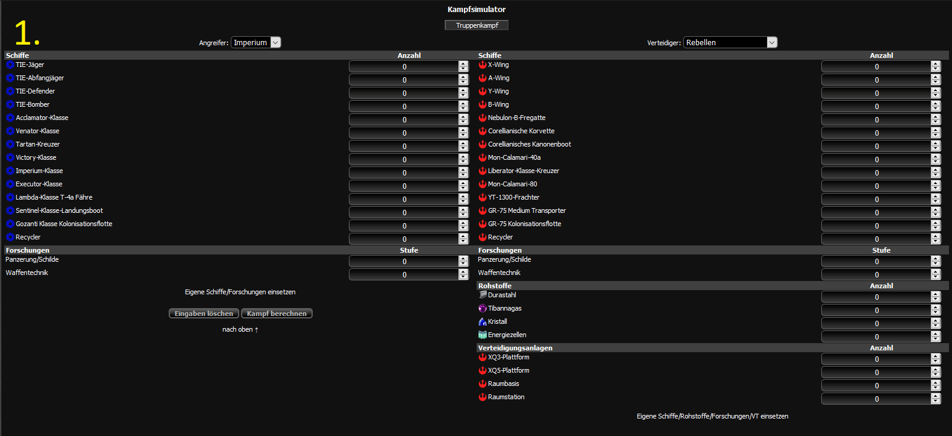Click Eigene Schiffe/Forschungen einsetzen link
Image resolution: width=952 pixels, height=436 pixels.
[240, 292]
